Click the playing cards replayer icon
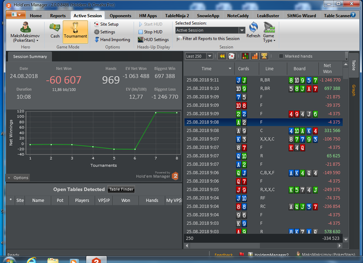 coord(231,56)
